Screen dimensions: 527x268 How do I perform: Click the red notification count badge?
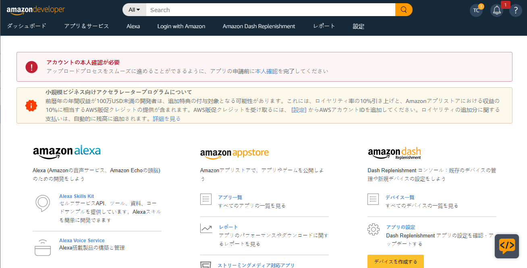pyautogui.click(x=506, y=5)
